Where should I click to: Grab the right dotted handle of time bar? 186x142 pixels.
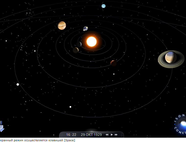point(122,135)
